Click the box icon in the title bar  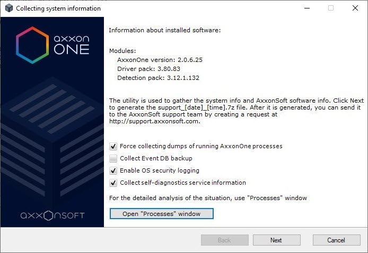point(8,8)
